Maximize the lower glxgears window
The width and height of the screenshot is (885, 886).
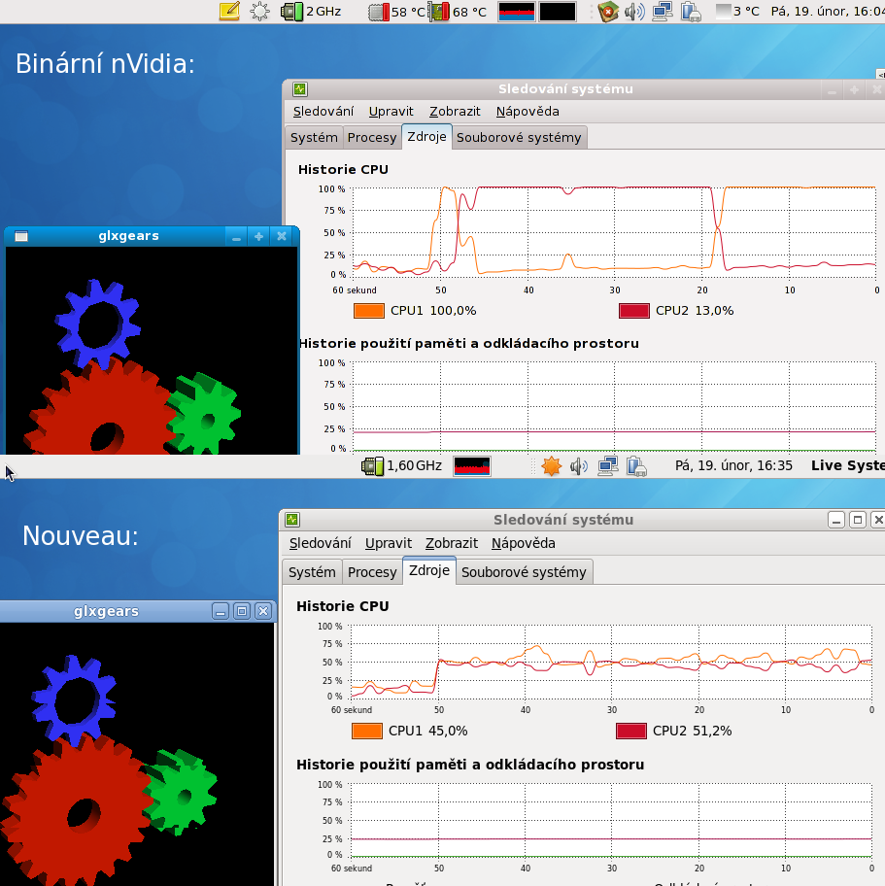pos(242,611)
